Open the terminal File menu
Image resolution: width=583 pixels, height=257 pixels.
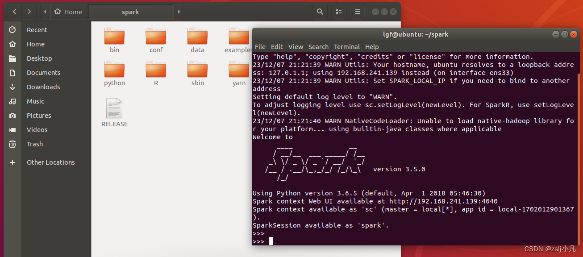click(260, 47)
